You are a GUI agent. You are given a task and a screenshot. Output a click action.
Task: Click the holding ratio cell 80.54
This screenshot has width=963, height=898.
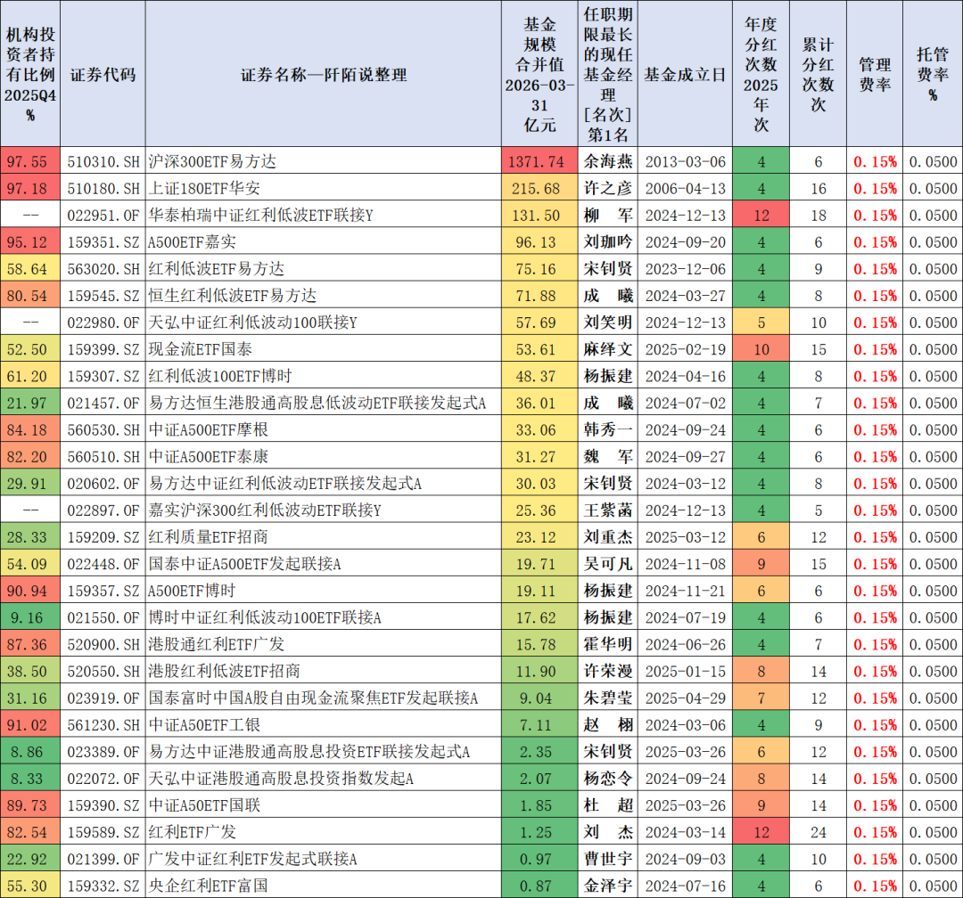[x=30, y=295]
